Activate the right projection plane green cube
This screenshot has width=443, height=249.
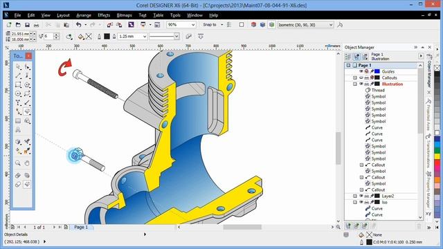click(271, 25)
